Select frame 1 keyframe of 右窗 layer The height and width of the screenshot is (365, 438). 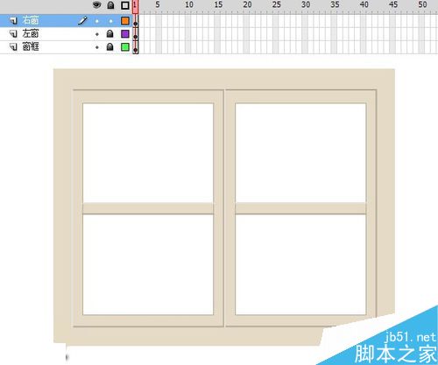pyautogui.click(x=136, y=21)
